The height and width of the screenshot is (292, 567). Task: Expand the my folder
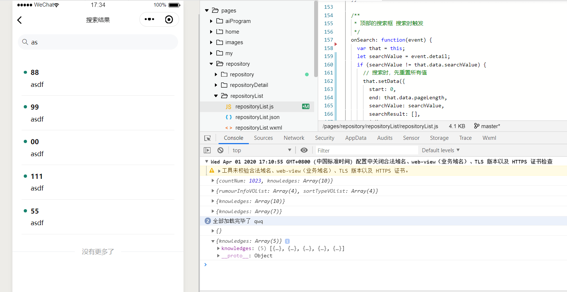[x=211, y=53]
